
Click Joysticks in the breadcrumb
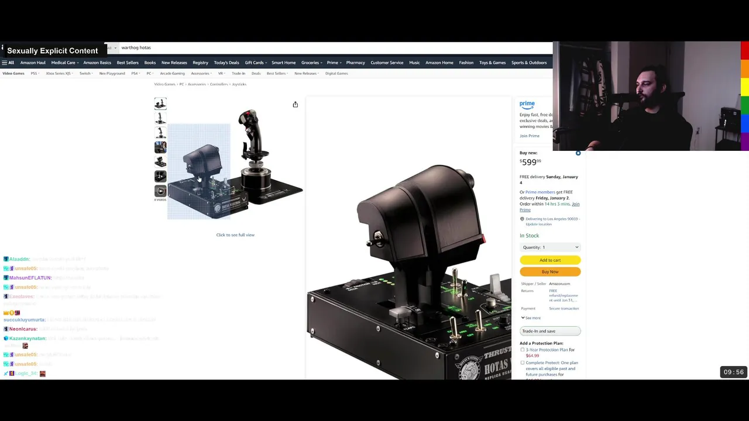click(x=239, y=84)
